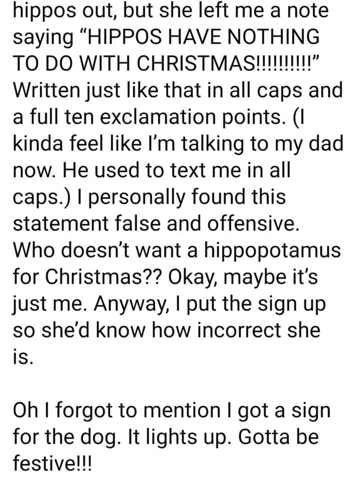Click the word "Written"
The height and width of the screenshot is (479, 360).
tap(45, 90)
